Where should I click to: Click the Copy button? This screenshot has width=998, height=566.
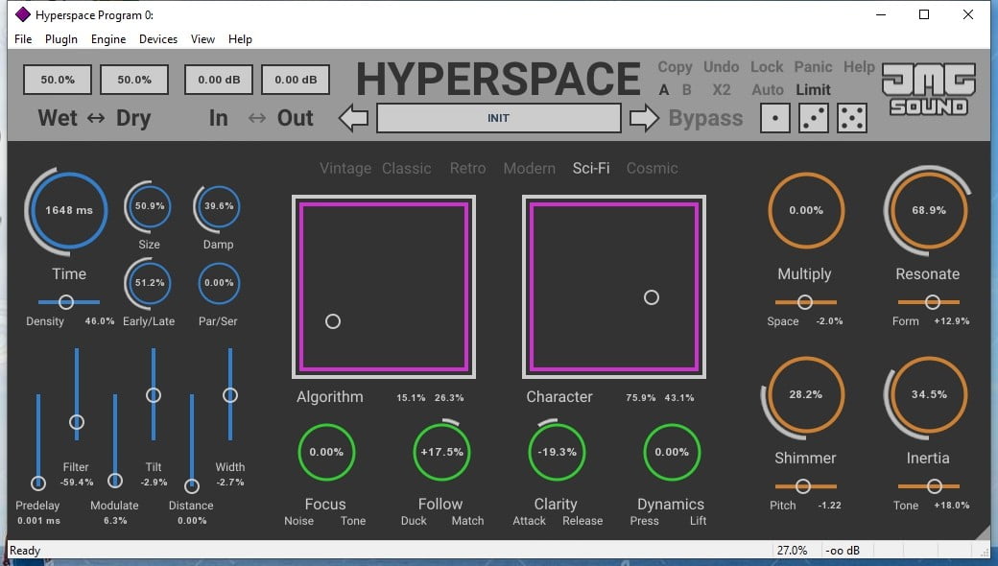coord(675,67)
